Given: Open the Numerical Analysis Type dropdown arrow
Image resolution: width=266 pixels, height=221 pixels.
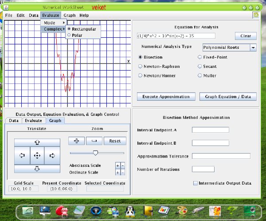Looking at the screenshot, I should click(x=253, y=47).
